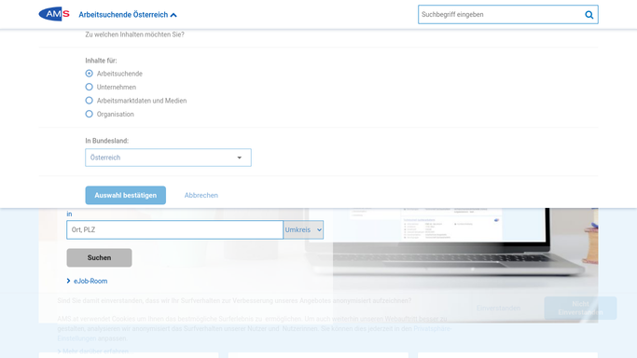Select the Organisation radio button

(x=89, y=114)
